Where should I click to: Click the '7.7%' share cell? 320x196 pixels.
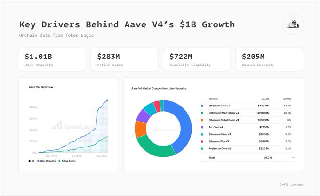coord(288,127)
